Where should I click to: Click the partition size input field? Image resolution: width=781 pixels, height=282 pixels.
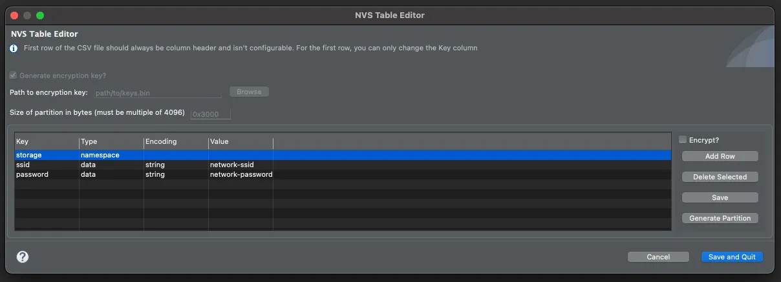click(211, 114)
